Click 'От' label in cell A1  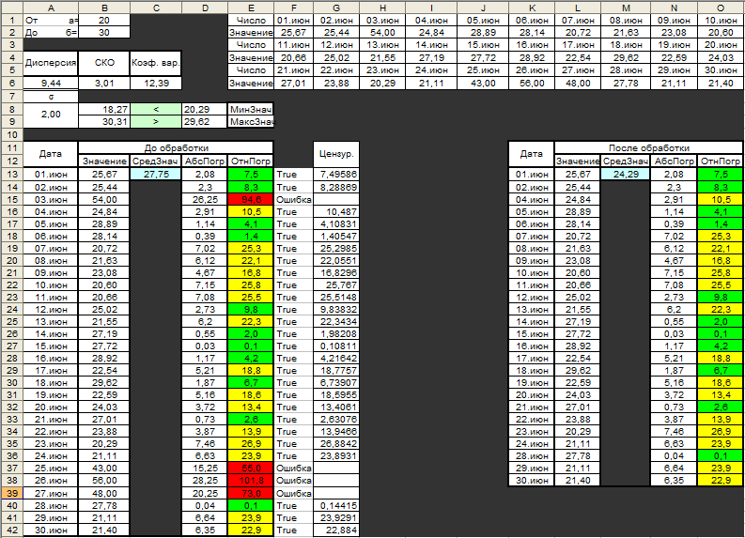[x=32, y=21]
